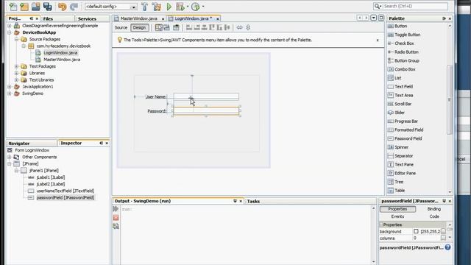Collapse the Source Packages node

(x=16, y=39)
